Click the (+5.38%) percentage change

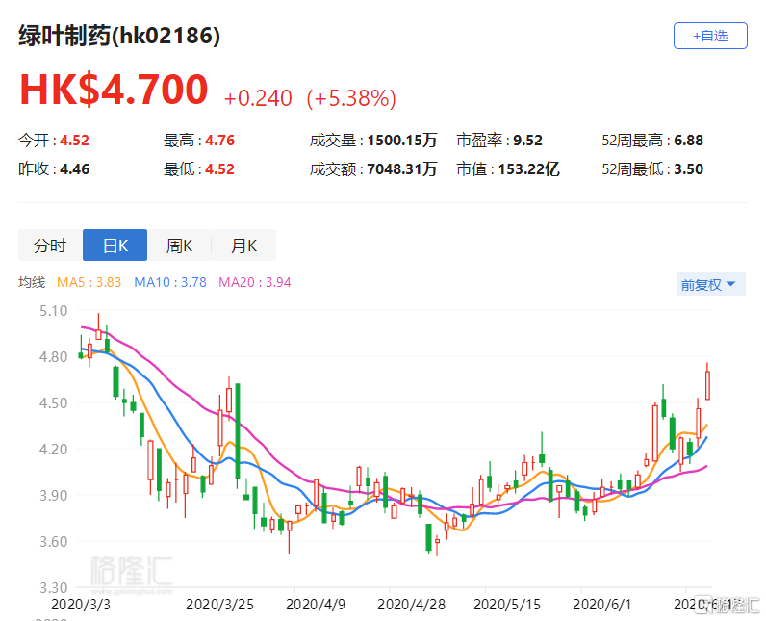(350, 98)
